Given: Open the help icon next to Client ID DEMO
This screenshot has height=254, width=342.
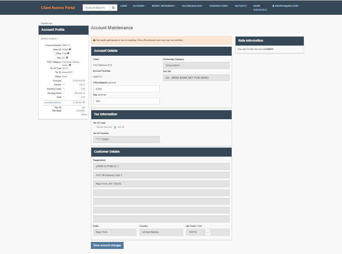Looking at the screenshot, I should click(70, 49).
